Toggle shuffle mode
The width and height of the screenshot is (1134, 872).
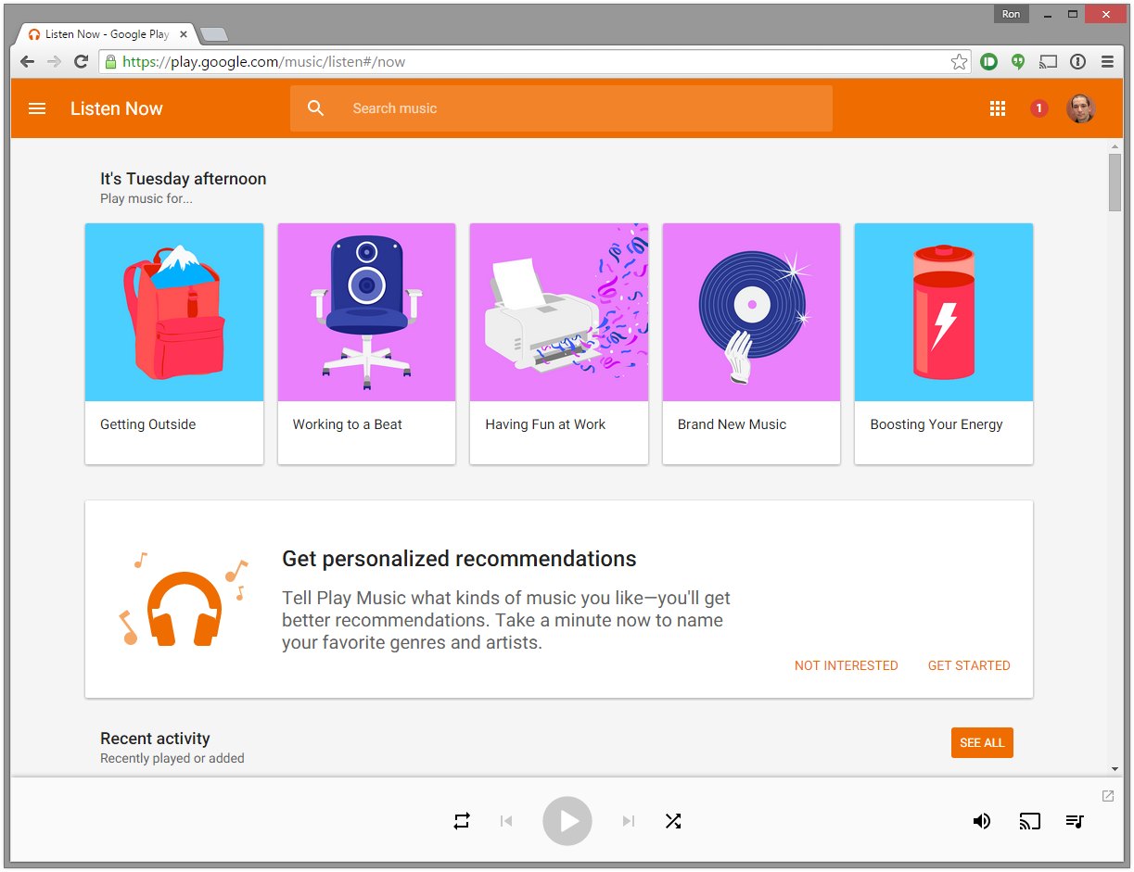(673, 821)
